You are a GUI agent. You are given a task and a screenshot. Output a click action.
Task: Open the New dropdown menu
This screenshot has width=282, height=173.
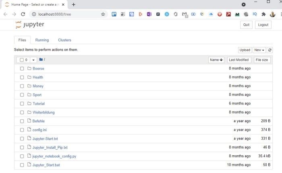point(259,50)
